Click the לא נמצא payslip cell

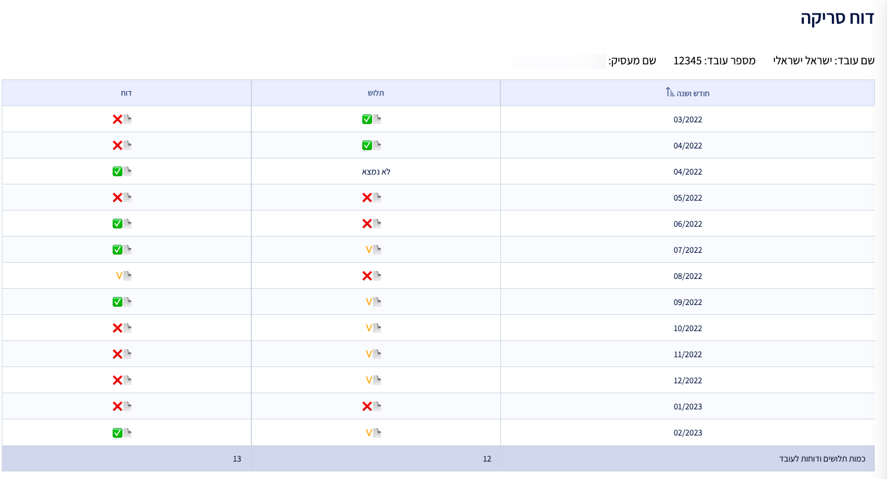[x=376, y=172]
